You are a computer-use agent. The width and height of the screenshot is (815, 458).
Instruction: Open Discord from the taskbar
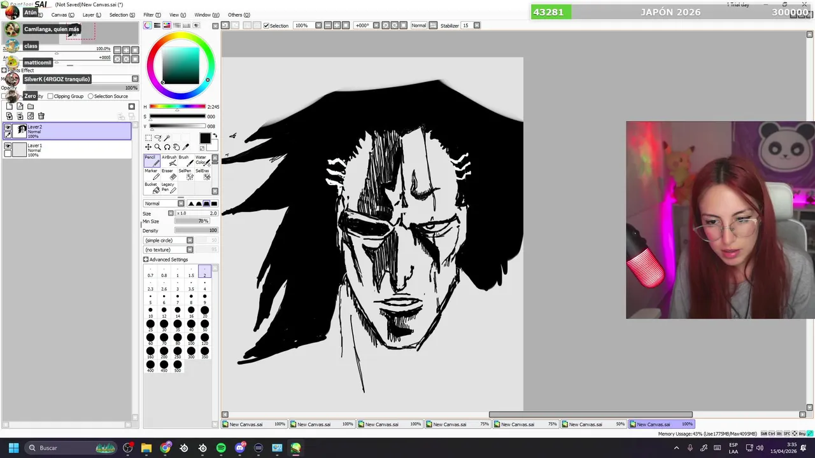click(x=240, y=448)
